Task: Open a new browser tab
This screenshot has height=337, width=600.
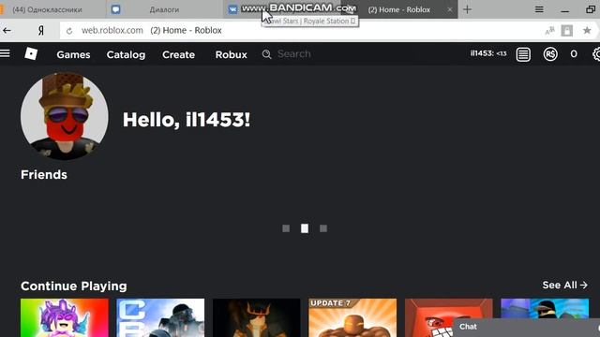Action: coord(467,9)
